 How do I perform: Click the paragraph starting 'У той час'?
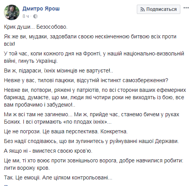click(x=94, y=57)
